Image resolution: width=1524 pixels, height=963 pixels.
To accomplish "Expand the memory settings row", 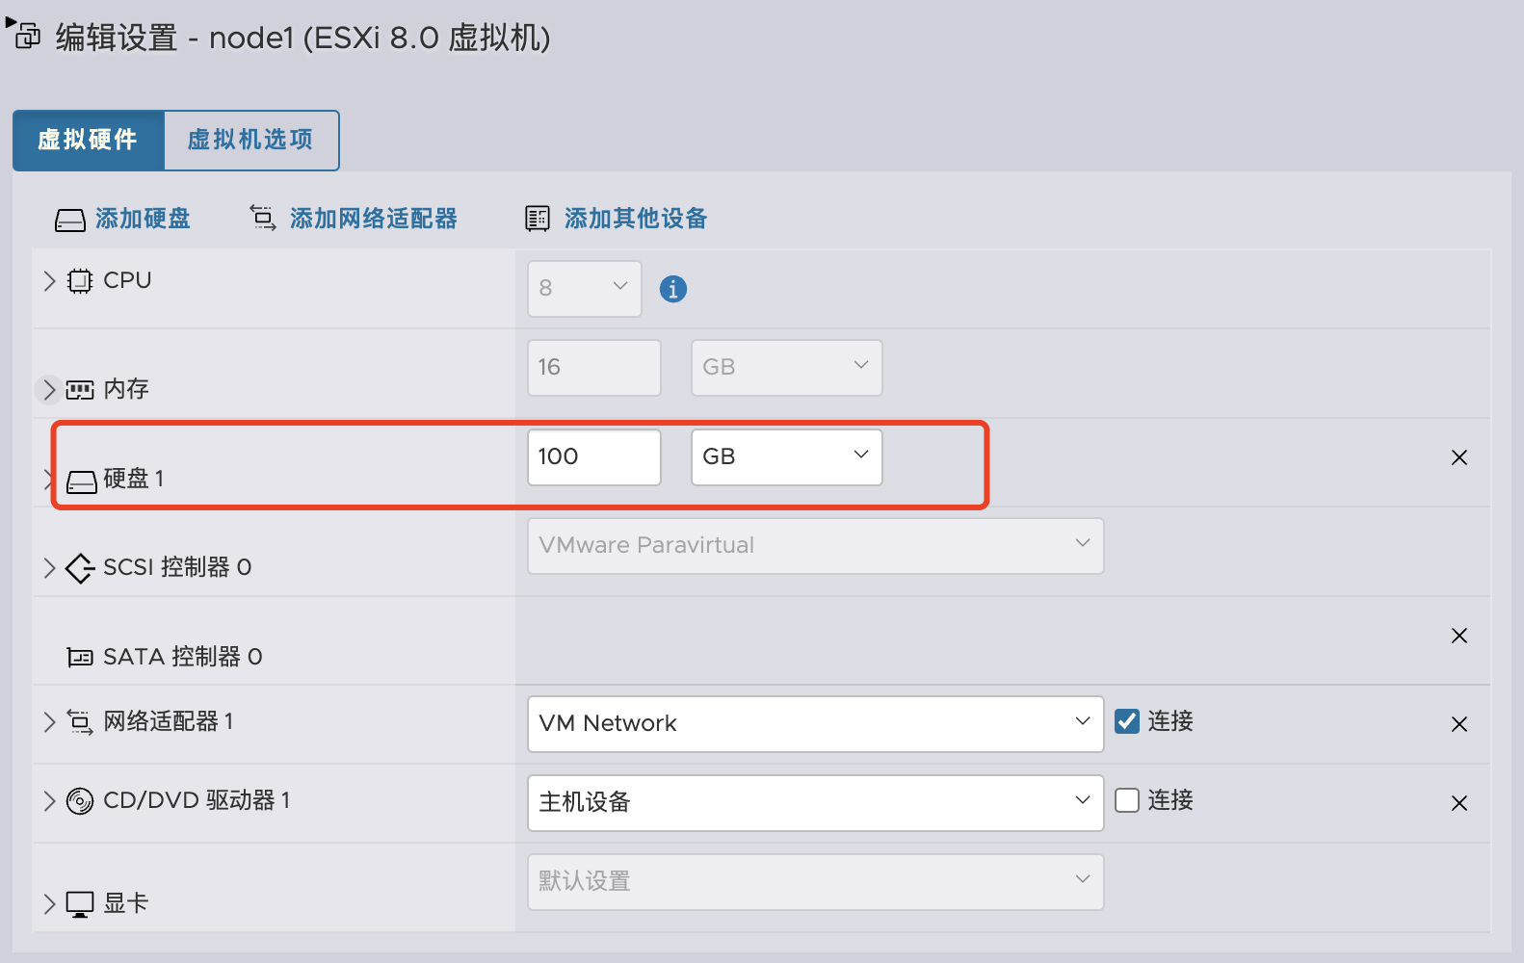I will coord(50,390).
